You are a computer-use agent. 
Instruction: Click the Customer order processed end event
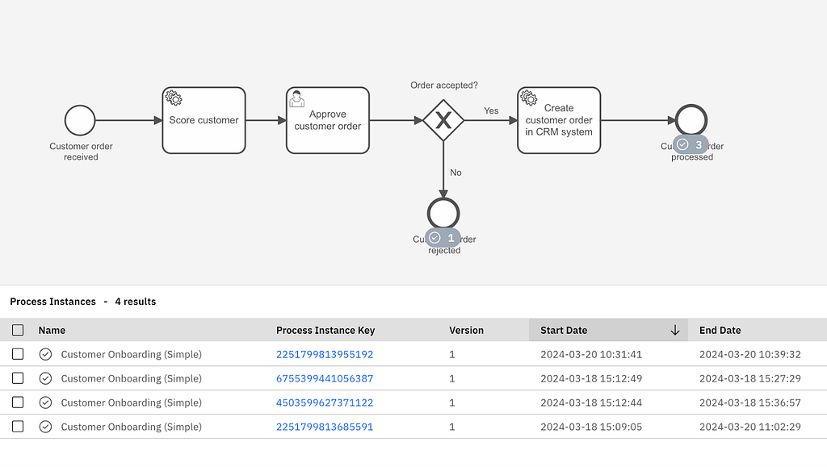click(691, 120)
